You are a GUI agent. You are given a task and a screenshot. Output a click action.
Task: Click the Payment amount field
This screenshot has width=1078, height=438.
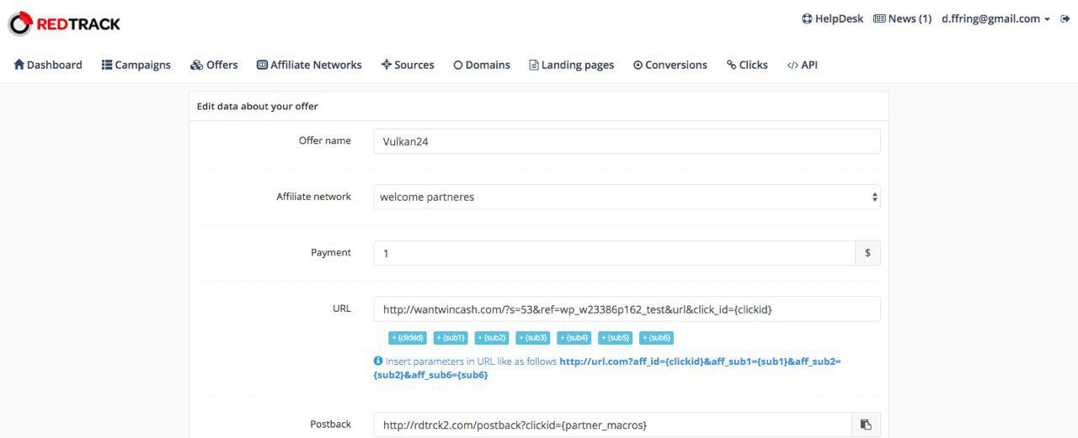tap(615, 252)
